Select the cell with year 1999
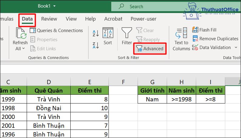 click(x=13, y=99)
